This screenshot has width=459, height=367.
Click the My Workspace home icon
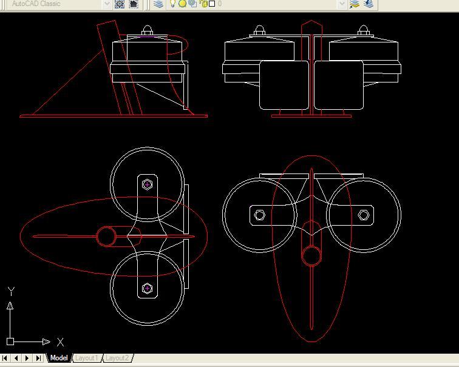pos(134,4)
